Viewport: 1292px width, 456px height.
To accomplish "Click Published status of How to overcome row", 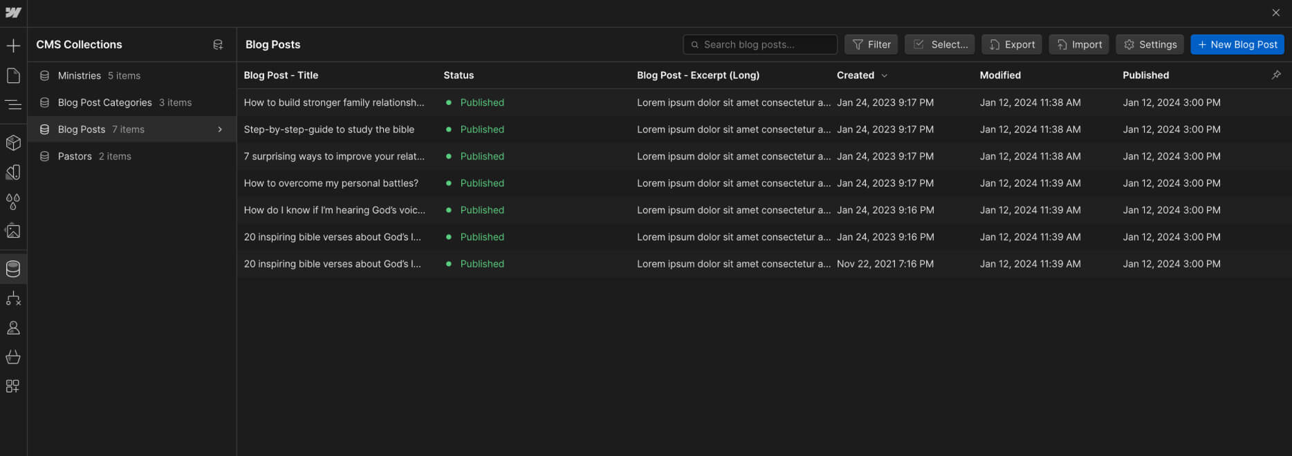I will tap(482, 183).
